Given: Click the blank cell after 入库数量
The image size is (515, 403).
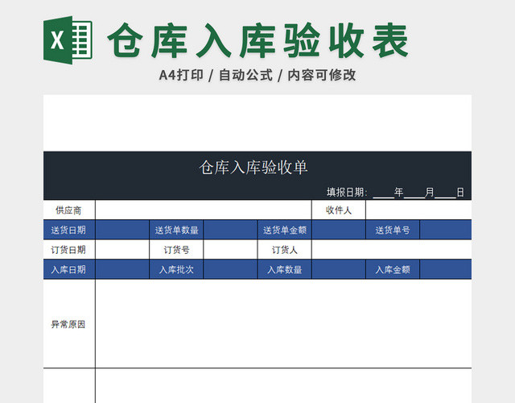Looking at the screenshot, I should click(x=339, y=269).
